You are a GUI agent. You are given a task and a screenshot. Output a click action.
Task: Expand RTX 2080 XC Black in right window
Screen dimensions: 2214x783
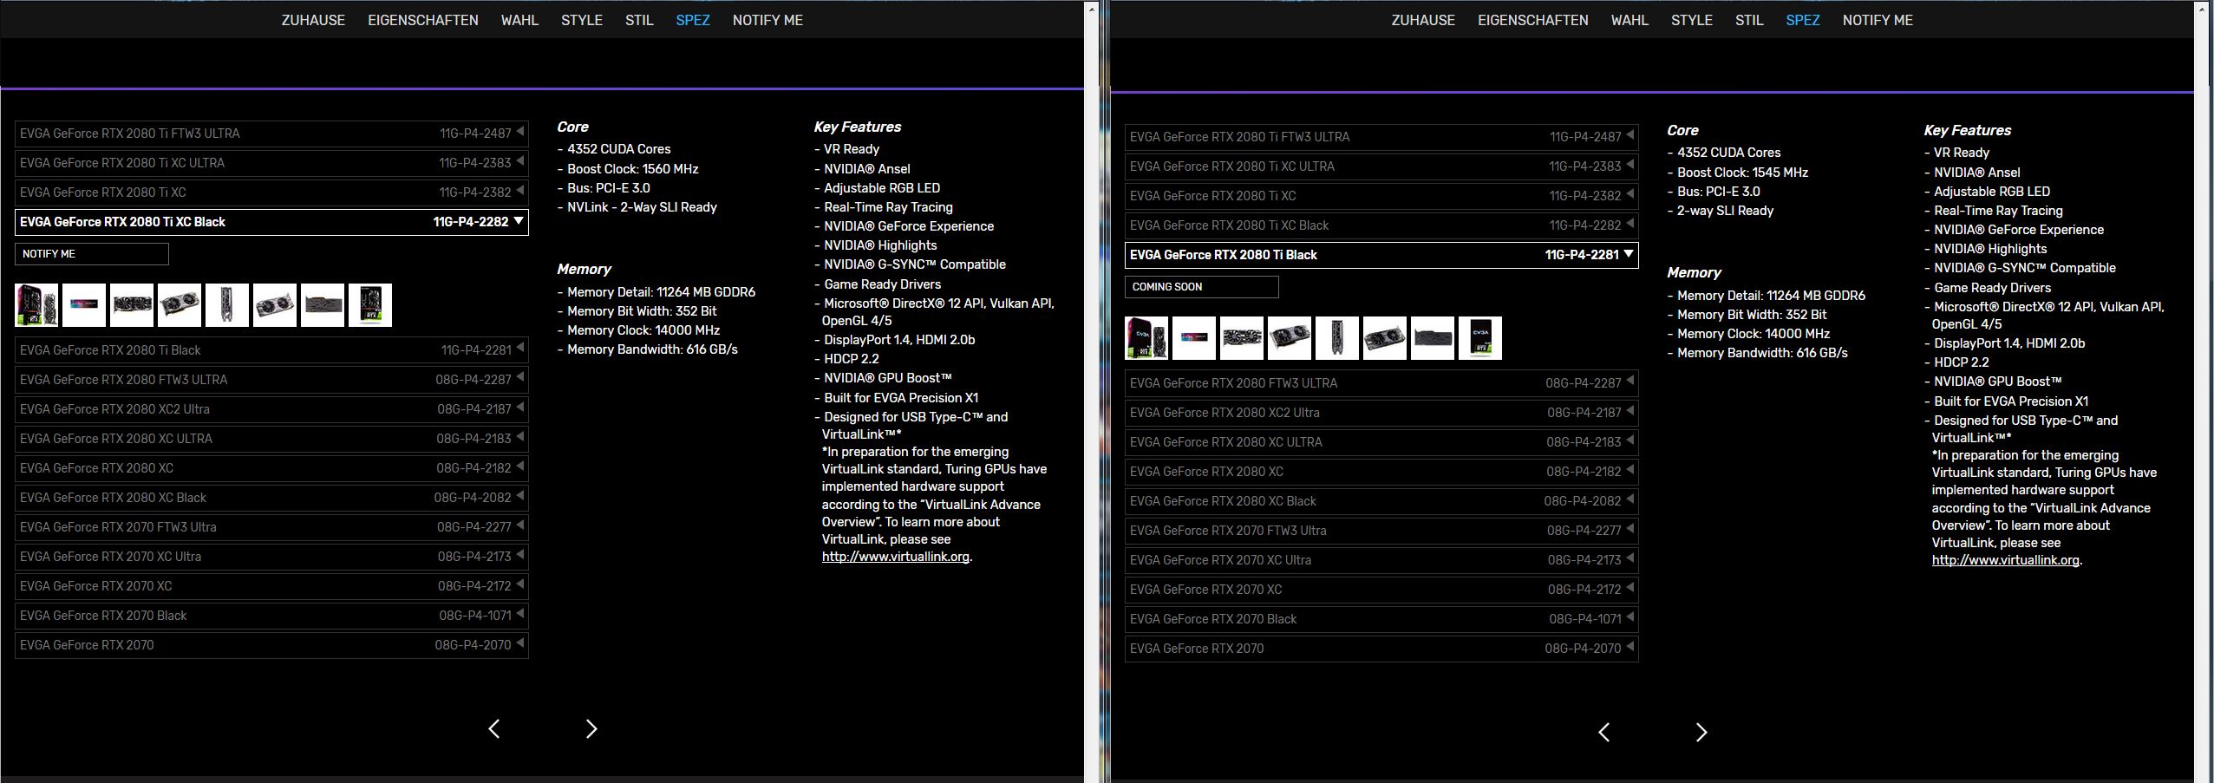1381,501
